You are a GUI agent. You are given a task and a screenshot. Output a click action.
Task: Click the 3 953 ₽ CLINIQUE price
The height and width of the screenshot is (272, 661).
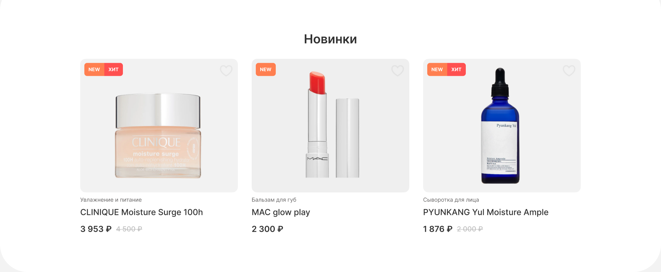[x=96, y=229]
